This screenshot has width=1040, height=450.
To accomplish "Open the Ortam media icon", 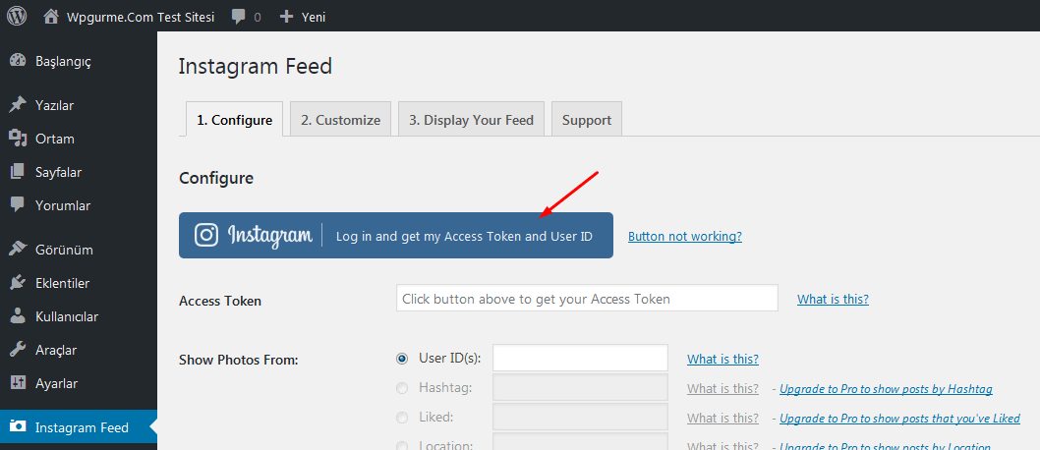I will [x=18, y=139].
